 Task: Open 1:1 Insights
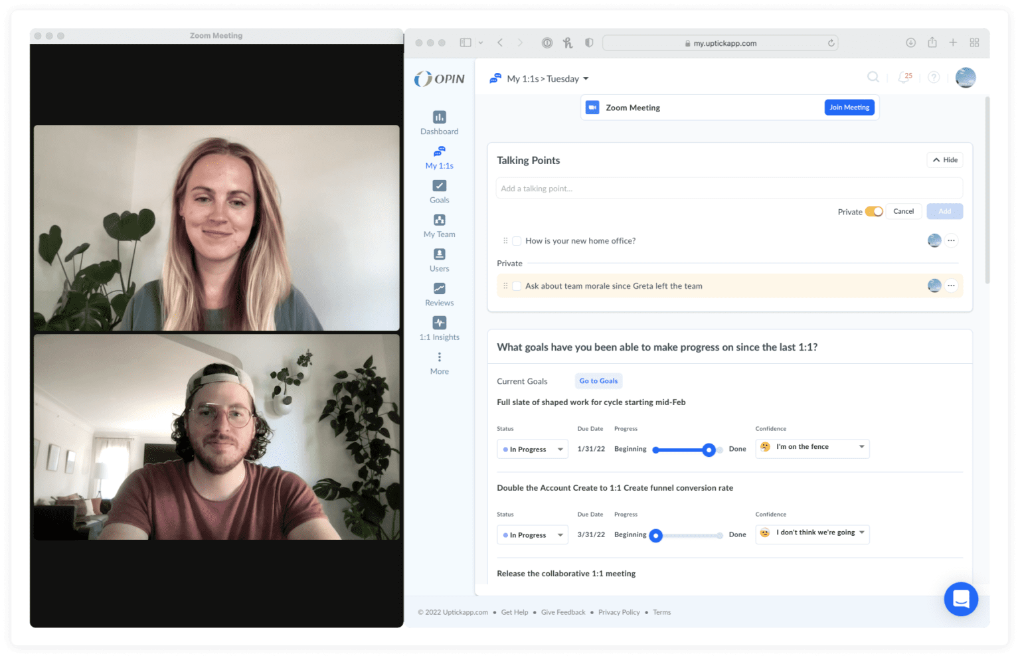pyautogui.click(x=439, y=328)
